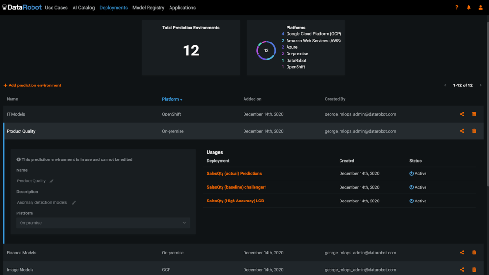Open SalesQty (actual) Predictions deployment
The image size is (489, 275).
234,173
